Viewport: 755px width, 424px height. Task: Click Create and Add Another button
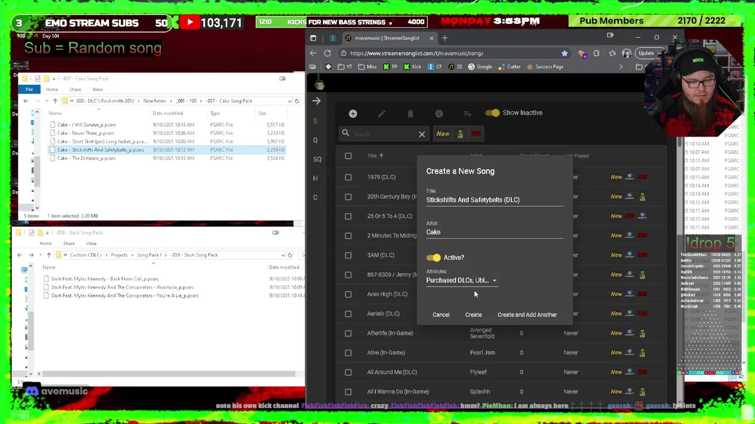pos(527,314)
